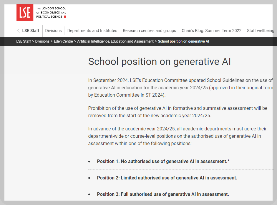This screenshot has width=277, height=205.
Task: Click School position on generative AI breadcrumb
Action: coord(183,41)
